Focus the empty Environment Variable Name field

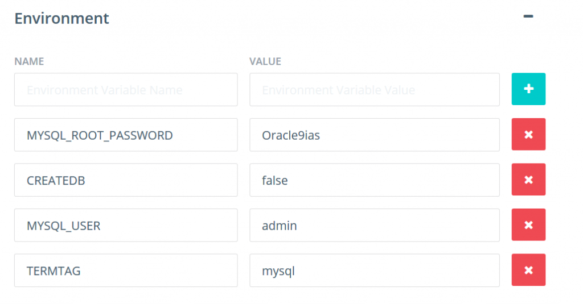[126, 90]
